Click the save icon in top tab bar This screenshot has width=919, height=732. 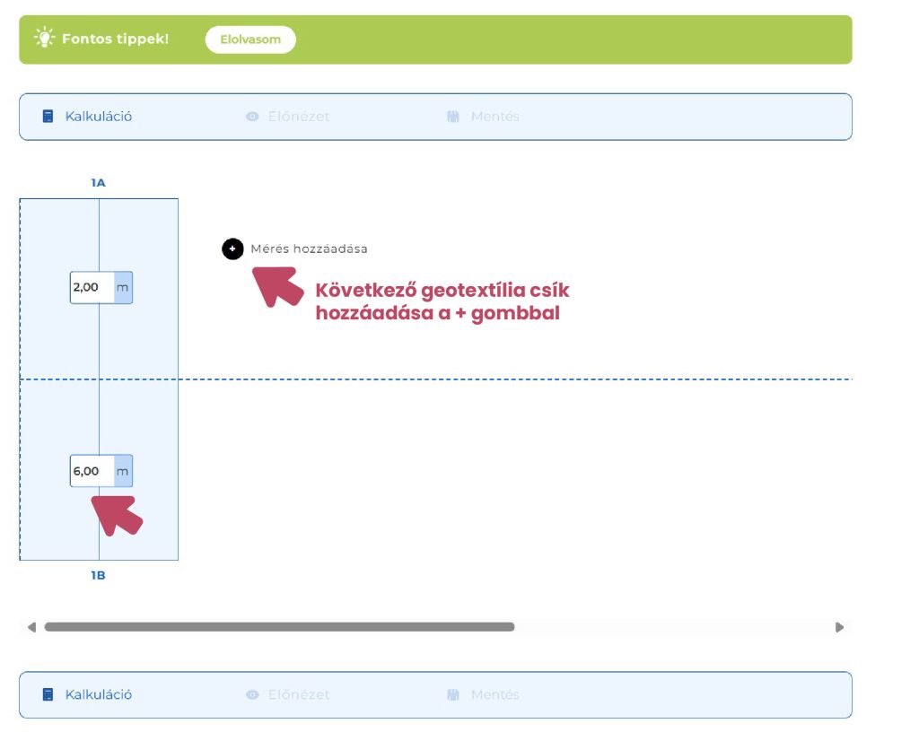[x=453, y=117]
